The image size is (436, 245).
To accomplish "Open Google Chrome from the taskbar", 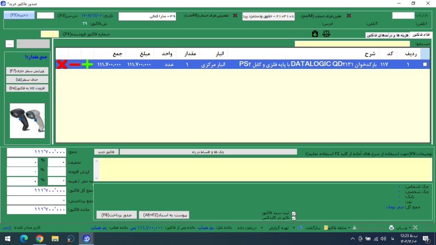I will 39,239.
